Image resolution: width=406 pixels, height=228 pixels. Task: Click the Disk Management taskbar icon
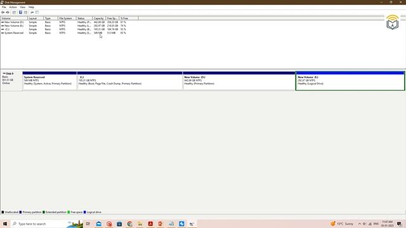[192, 224]
